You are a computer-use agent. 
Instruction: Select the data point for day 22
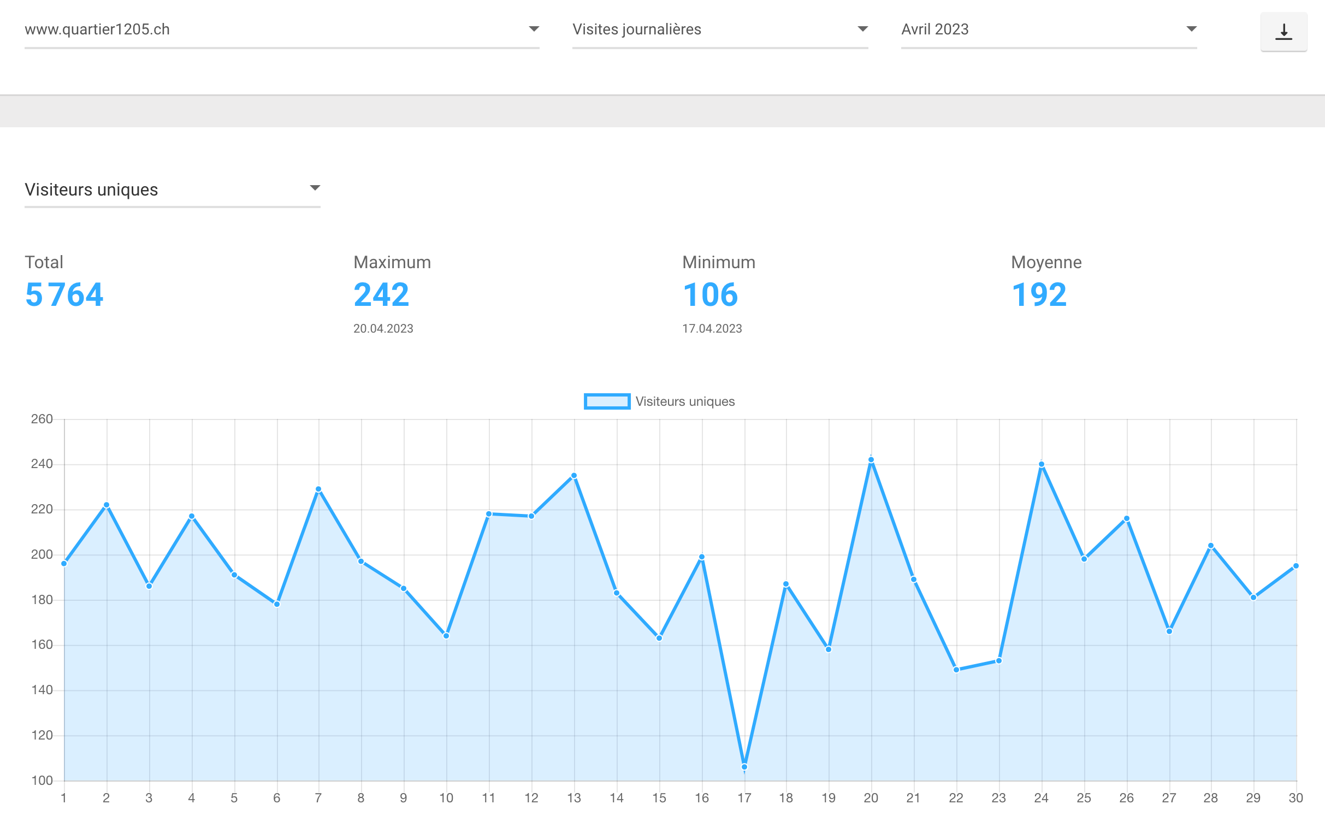tap(956, 670)
